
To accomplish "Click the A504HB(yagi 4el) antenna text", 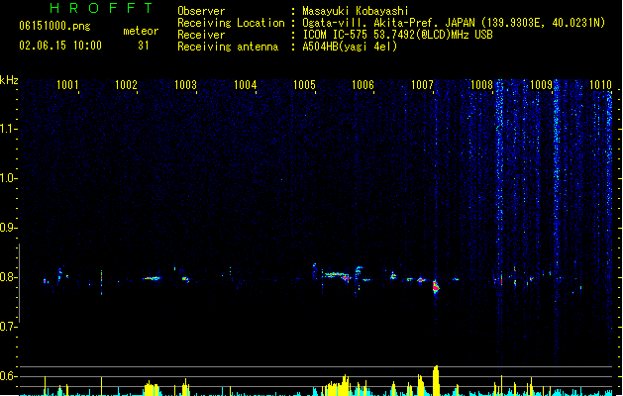I will click(x=350, y=47).
